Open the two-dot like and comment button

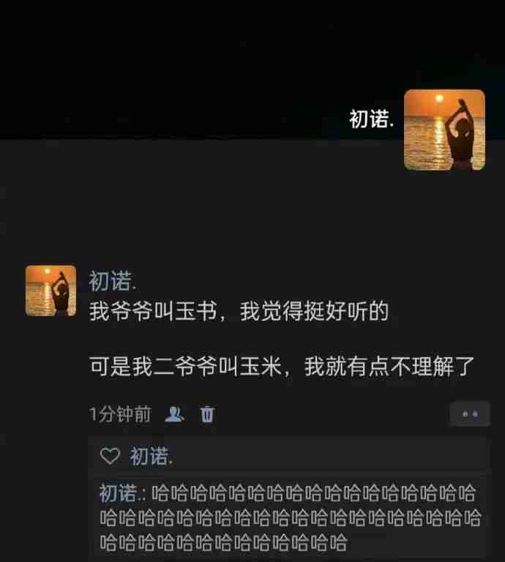click(470, 414)
